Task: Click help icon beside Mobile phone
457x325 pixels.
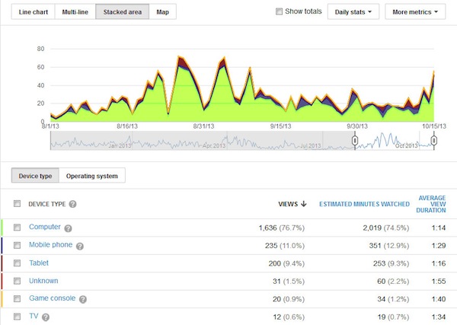Action: click(x=79, y=246)
